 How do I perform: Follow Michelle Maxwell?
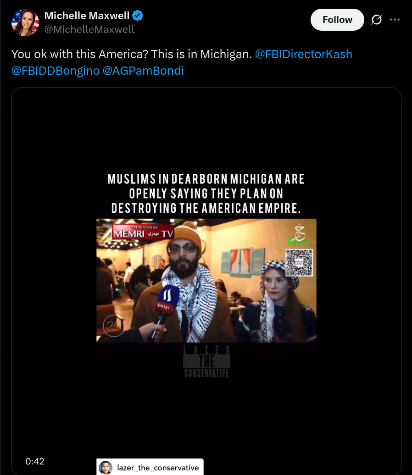pyautogui.click(x=337, y=20)
